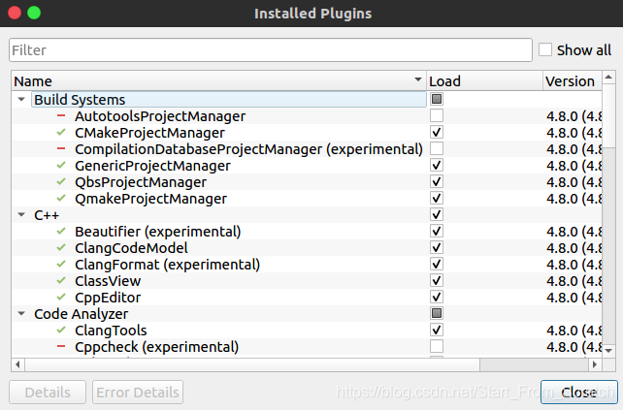The image size is (623, 410).
Task: Click the red disabled icon beside AutotoolsProjectManager
Action: tap(61, 116)
